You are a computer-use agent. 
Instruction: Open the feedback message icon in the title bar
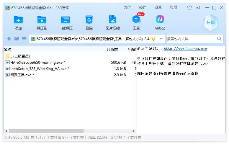coord(198,7)
